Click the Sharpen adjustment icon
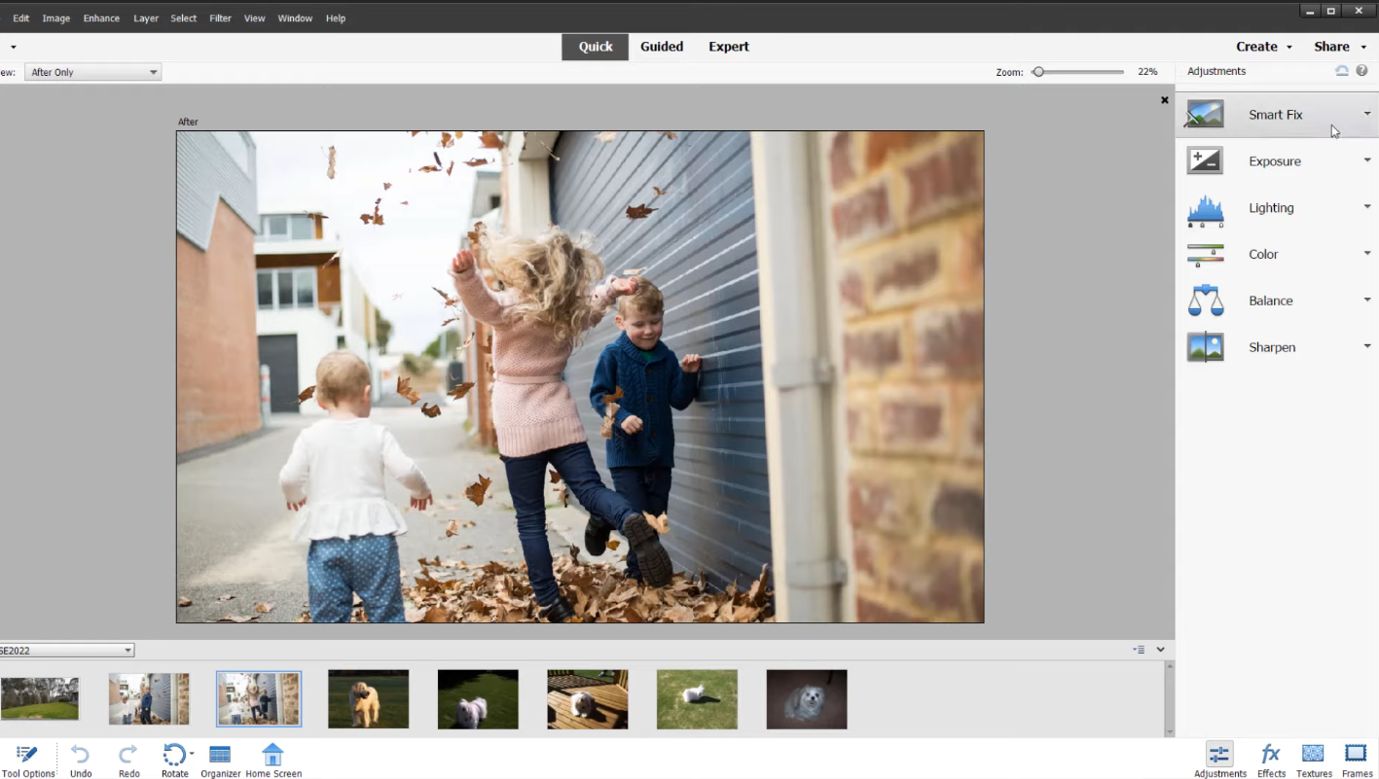 [1205, 346]
